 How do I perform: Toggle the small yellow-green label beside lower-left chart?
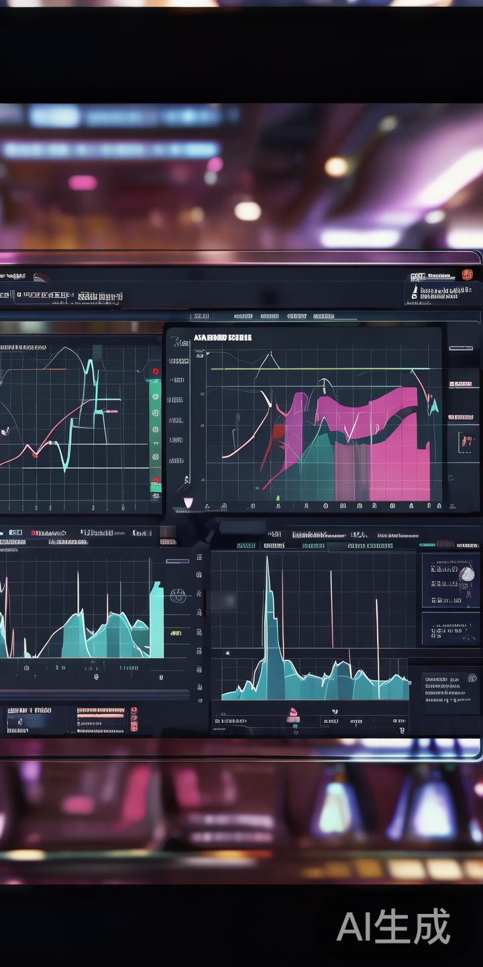coord(176,633)
